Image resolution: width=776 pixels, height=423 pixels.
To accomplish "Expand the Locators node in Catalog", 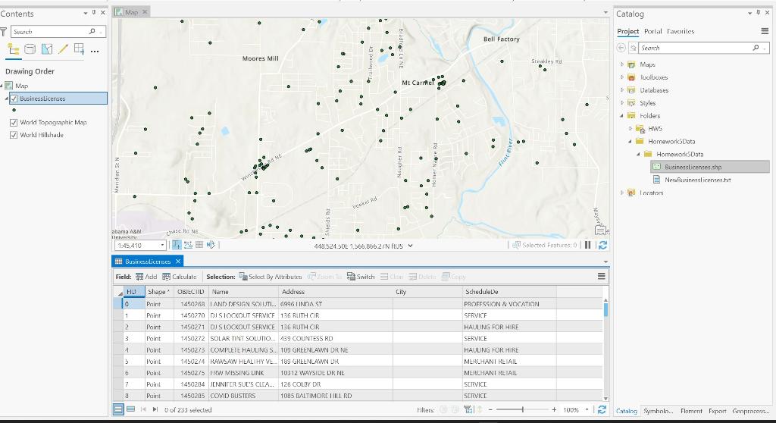I will tap(622, 193).
